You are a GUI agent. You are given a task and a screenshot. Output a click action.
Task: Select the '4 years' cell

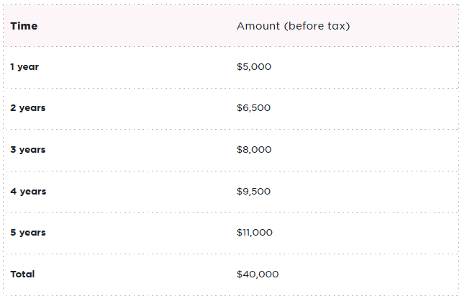[28, 192]
